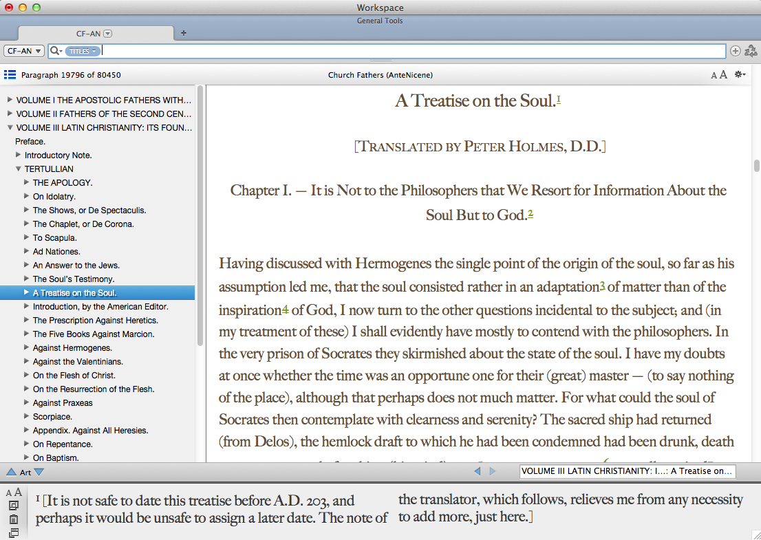This screenshot has width=761, height=540.
Task: Open footnote 3 after the word adaptation
Action: pos(602,285)
